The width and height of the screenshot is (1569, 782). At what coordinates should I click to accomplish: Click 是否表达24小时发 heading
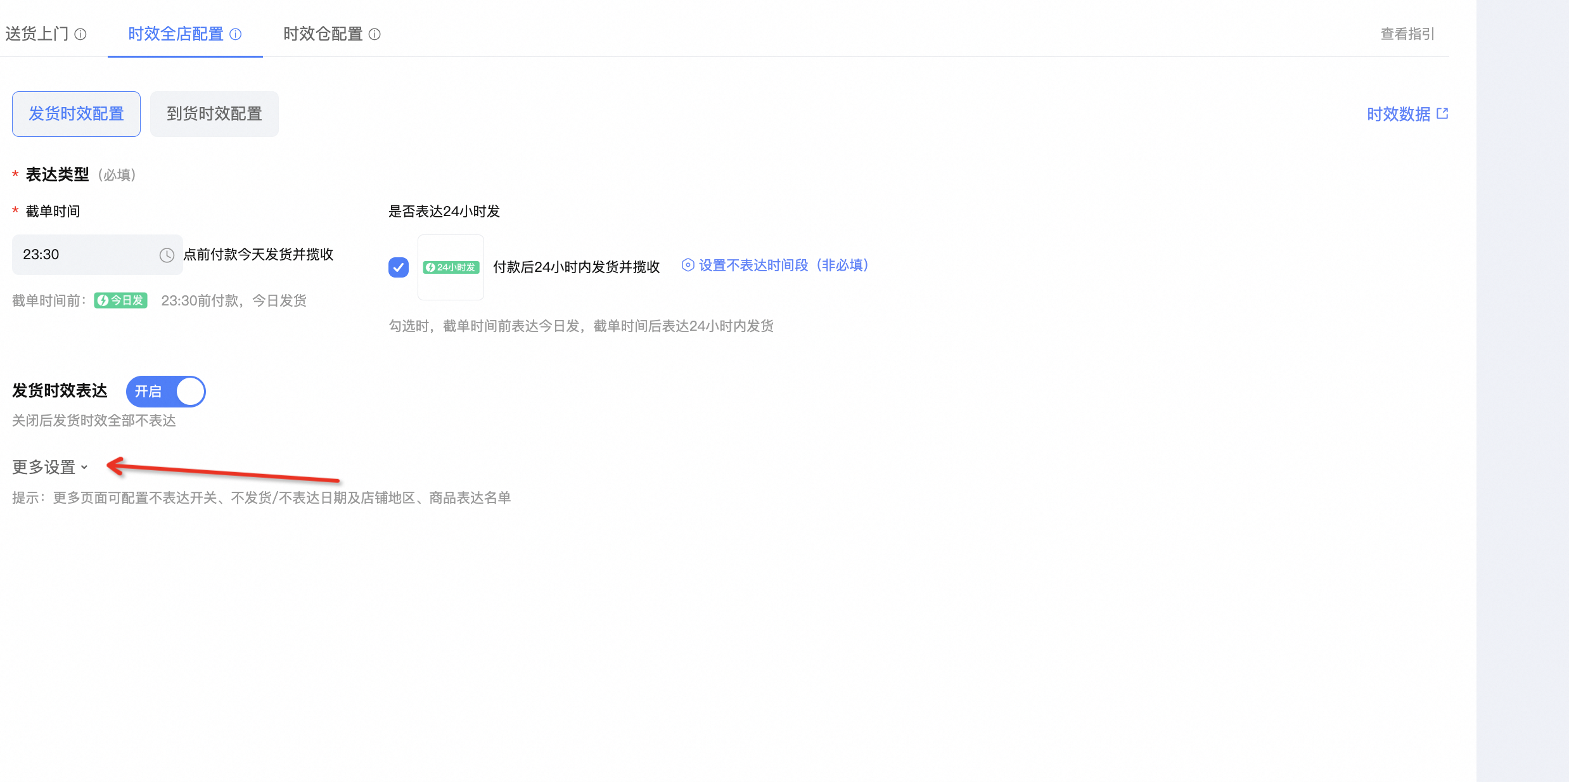444,211
